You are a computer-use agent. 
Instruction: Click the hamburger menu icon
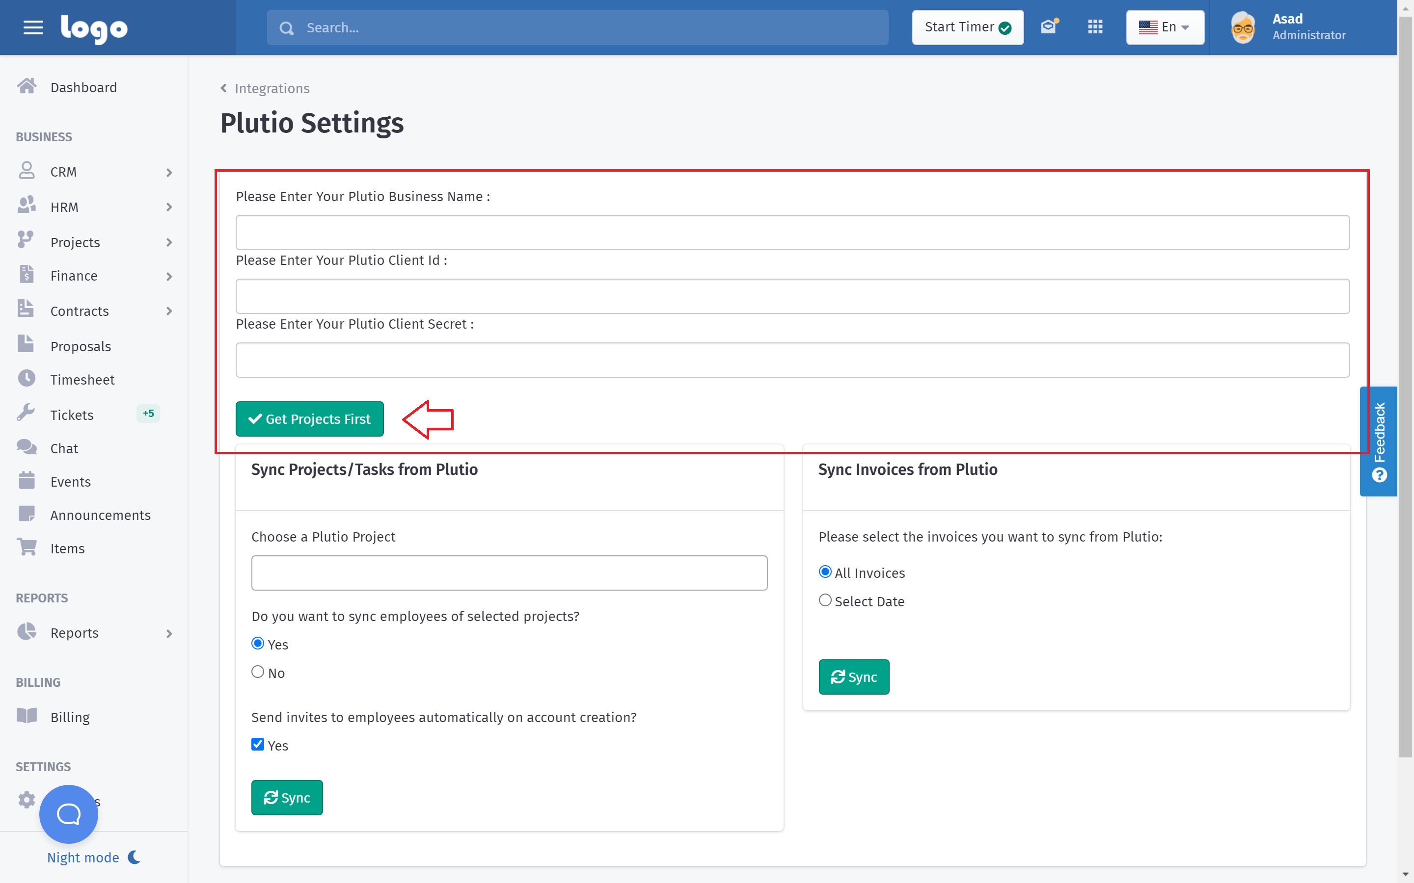pyautogui.click(x=33, y=27)
